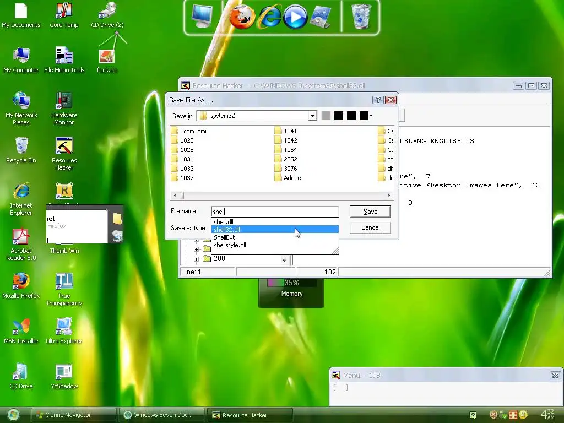Expand the 208 tree folder

coord(196,259)
